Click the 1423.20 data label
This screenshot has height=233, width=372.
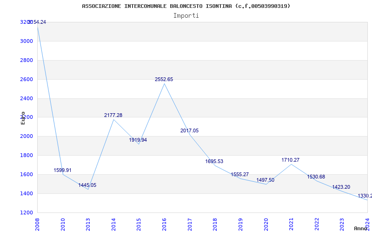341,187
